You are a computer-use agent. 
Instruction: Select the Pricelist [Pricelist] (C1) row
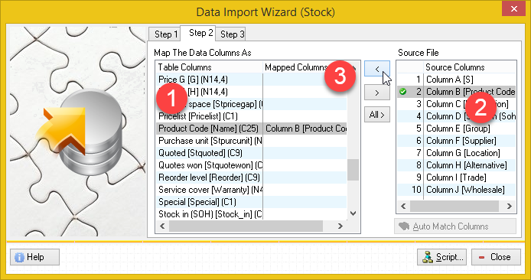pyautogui.click(x=251, y=116)
